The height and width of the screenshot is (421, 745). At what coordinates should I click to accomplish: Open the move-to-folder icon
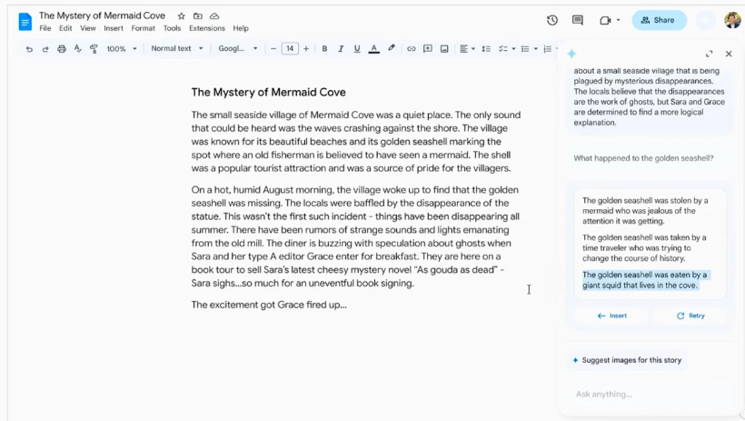click(x=198, y=16)
